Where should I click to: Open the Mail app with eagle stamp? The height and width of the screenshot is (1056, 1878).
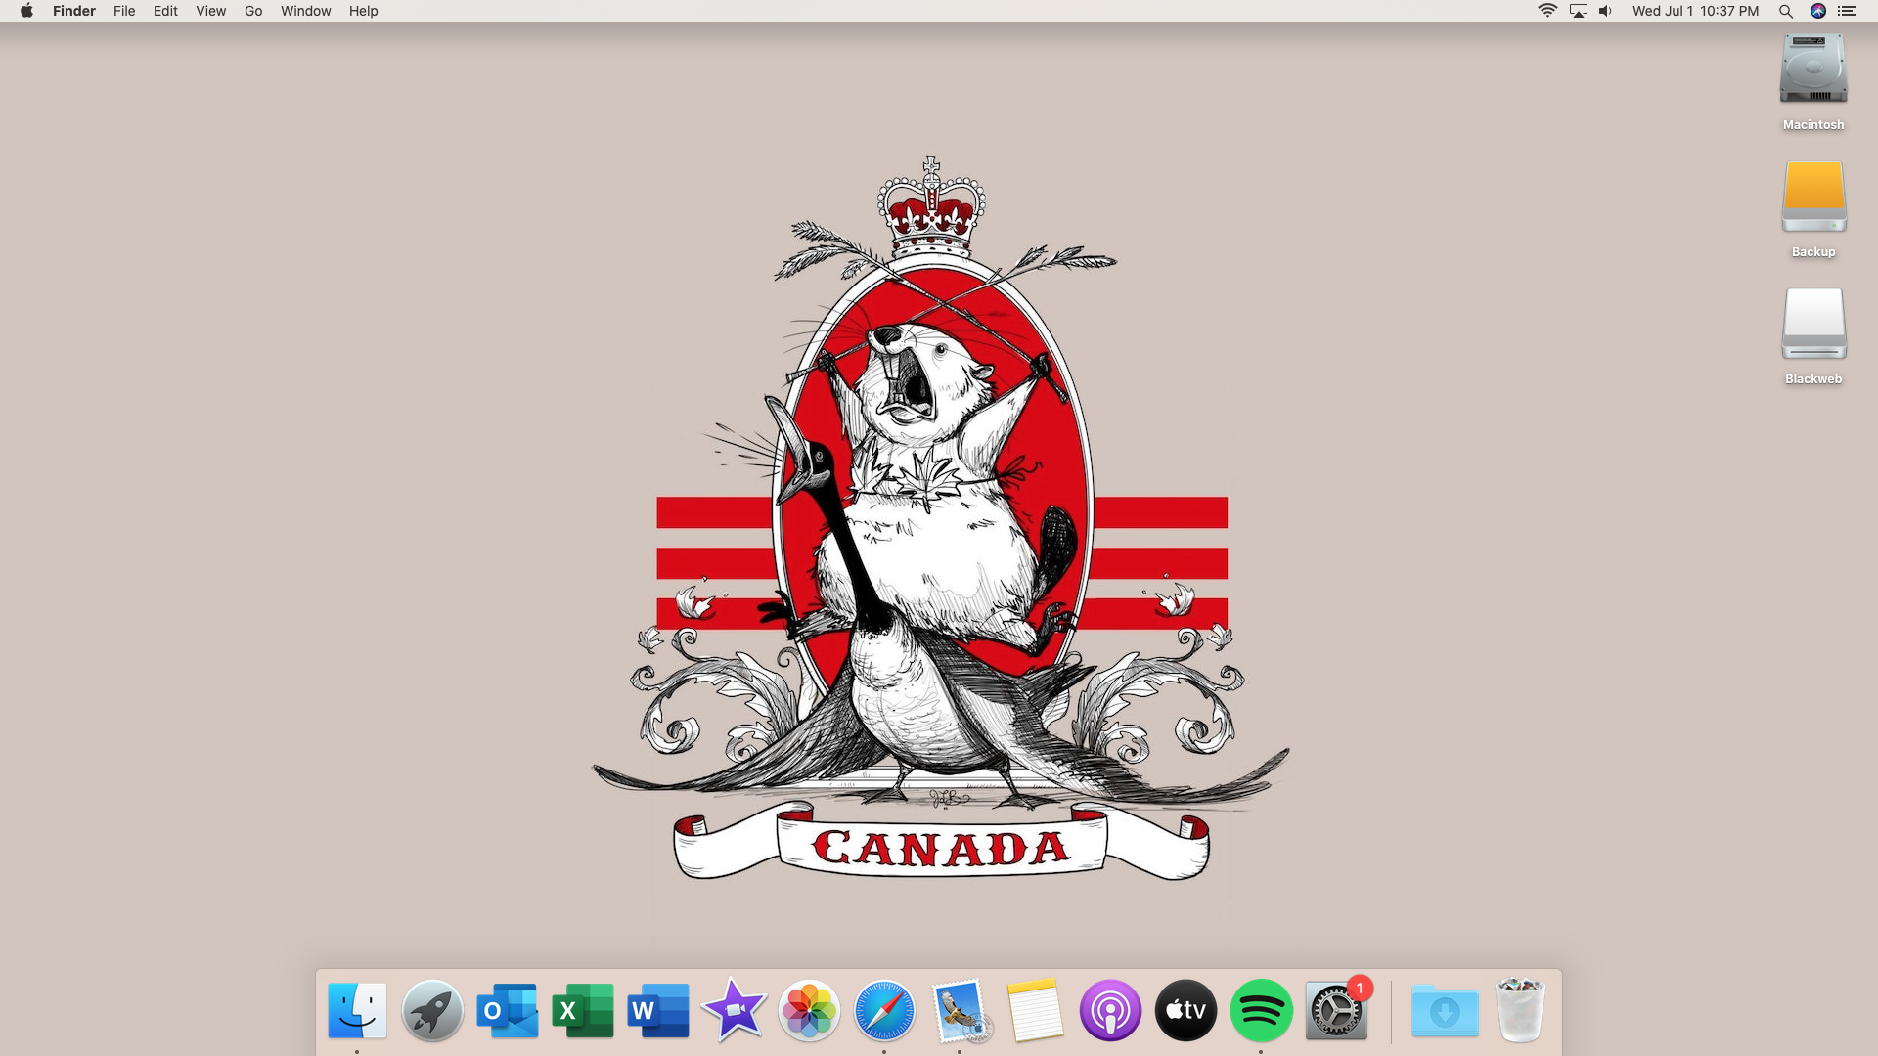pyautogui.click(x=960, y=1010)
